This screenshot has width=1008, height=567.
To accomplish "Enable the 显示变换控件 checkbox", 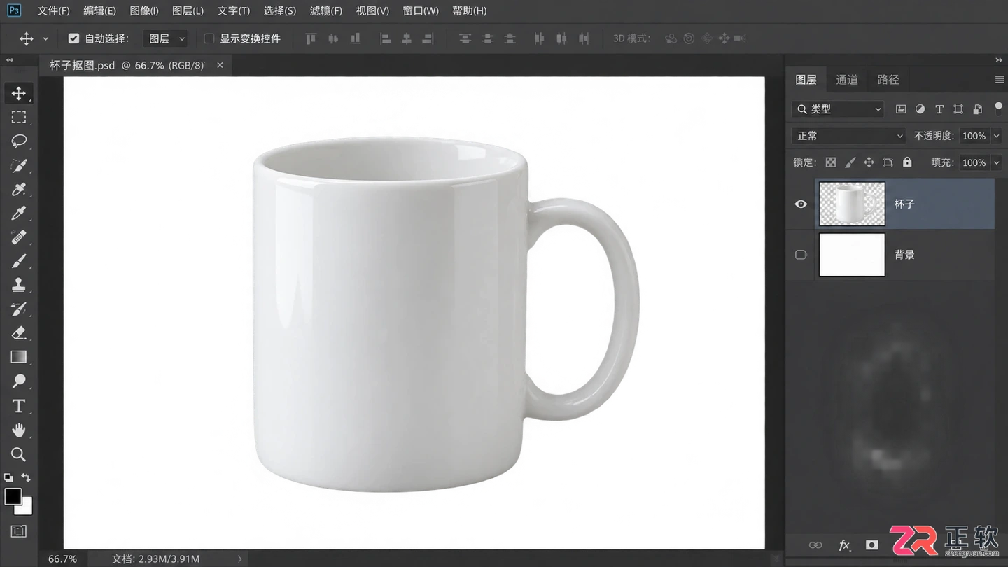I will pyautogui.click(x=209, y=38).
